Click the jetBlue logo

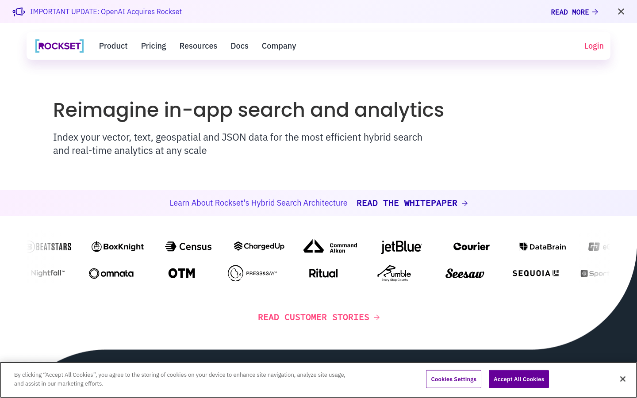point(401,247)
